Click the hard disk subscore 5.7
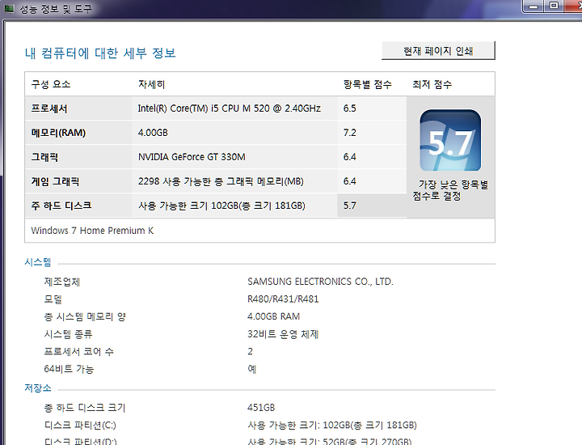The height and width of the screenshot is (445, 582). (350, 206)
